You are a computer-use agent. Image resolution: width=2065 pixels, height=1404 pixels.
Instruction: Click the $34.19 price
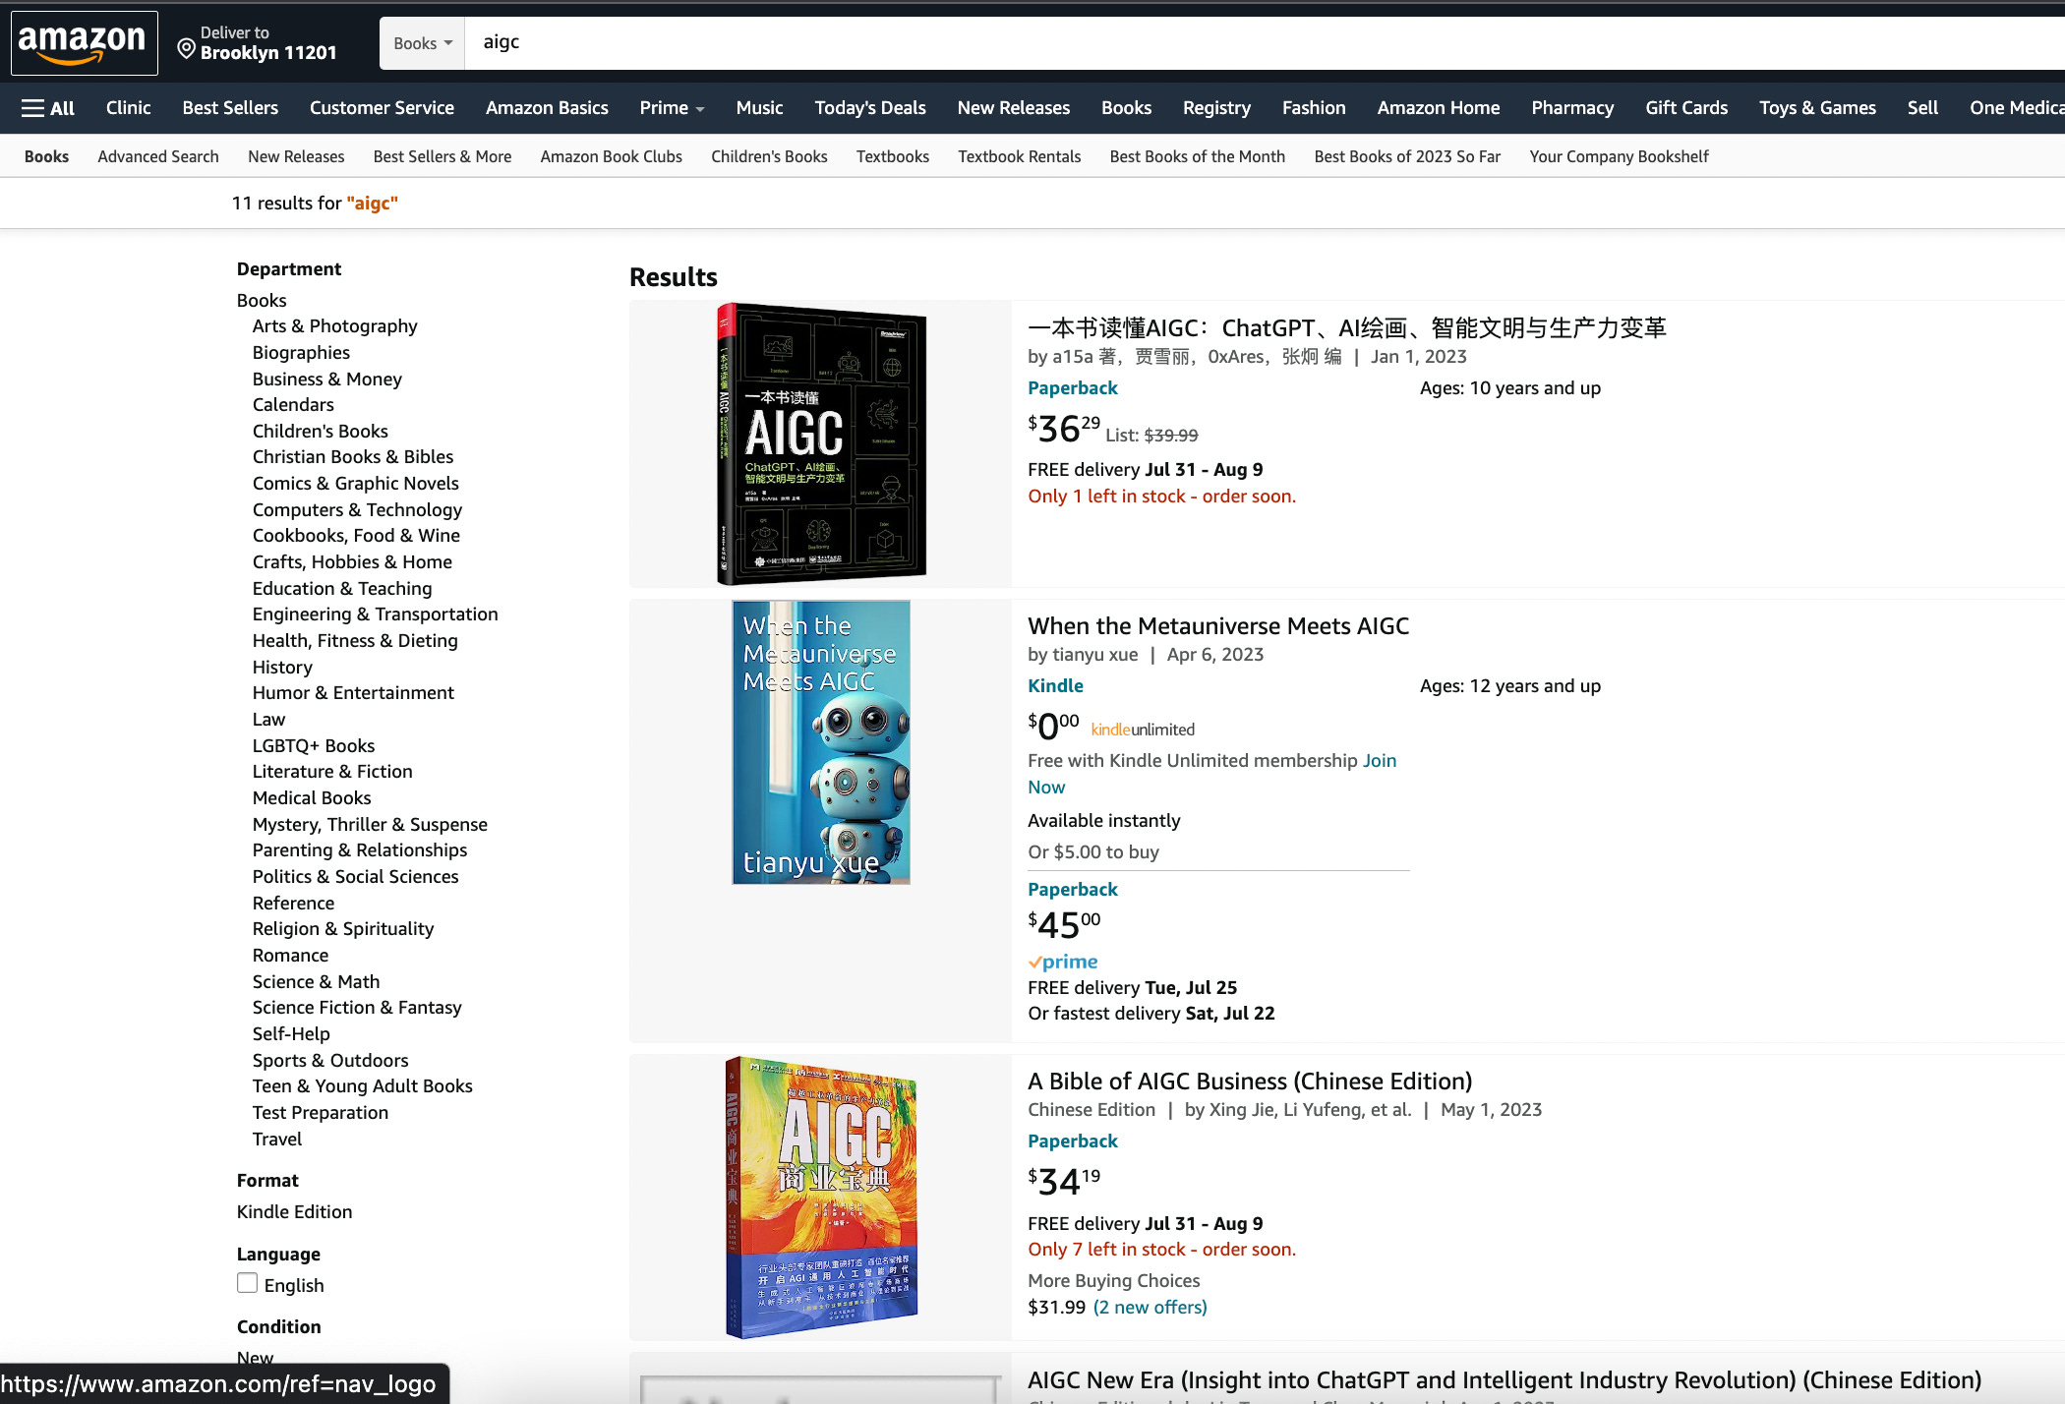(1064, 1181)
